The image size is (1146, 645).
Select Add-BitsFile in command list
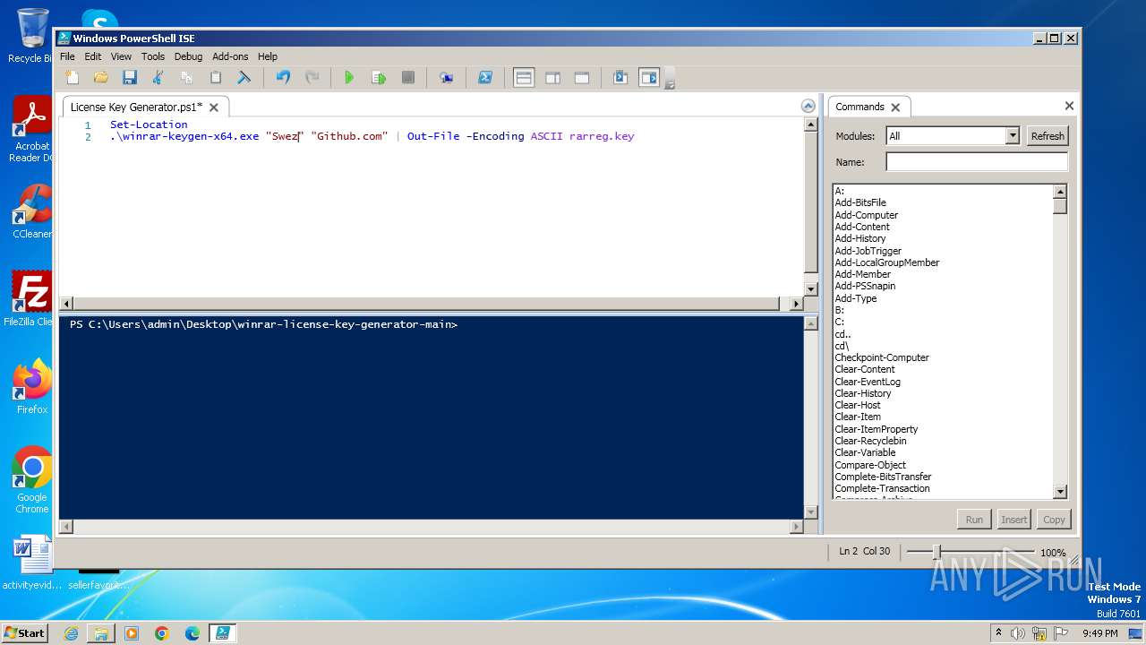(860, 202)
